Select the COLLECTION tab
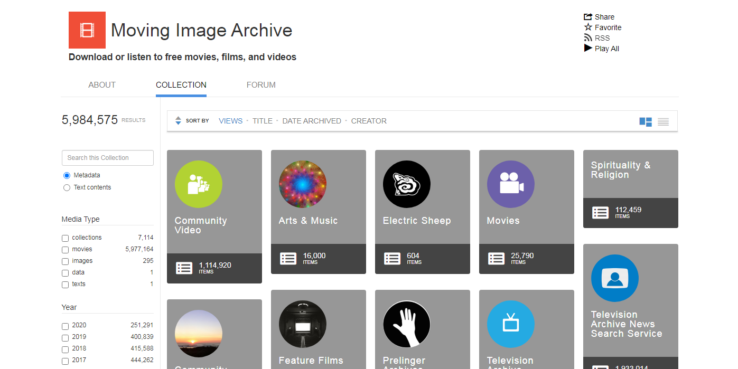Screen dimensions: 738x369 (x=181, y=85)
